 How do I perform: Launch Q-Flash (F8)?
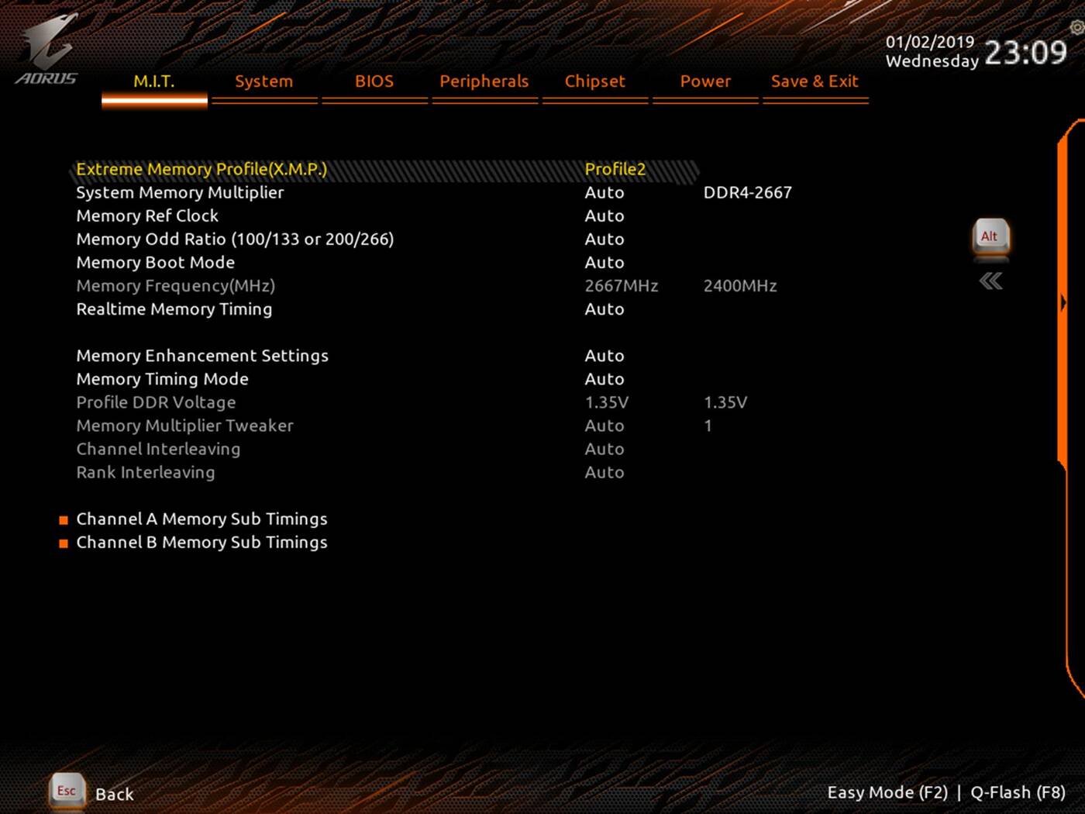pyautogui.click(x=1017, y=792)
